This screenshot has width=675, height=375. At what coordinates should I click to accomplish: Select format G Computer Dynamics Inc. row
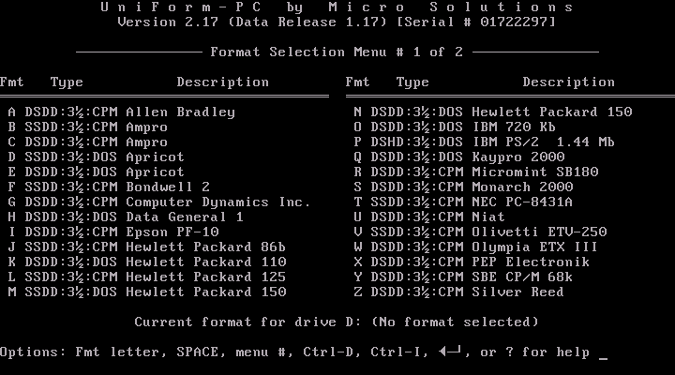point(159,202)
